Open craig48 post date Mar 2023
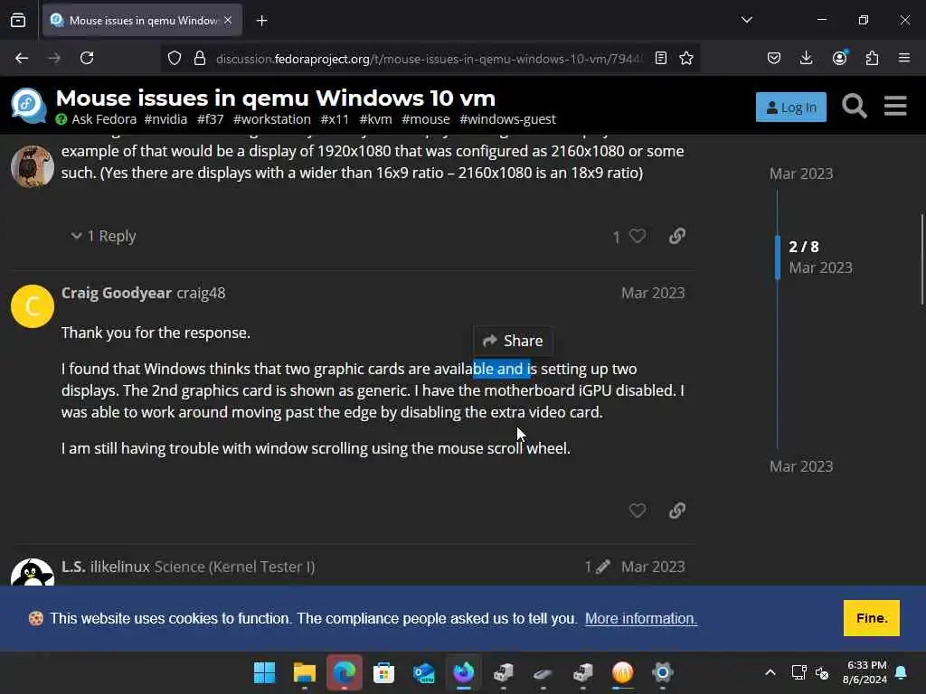This screenshot has height=694, width=926. [x=653, y=293]
